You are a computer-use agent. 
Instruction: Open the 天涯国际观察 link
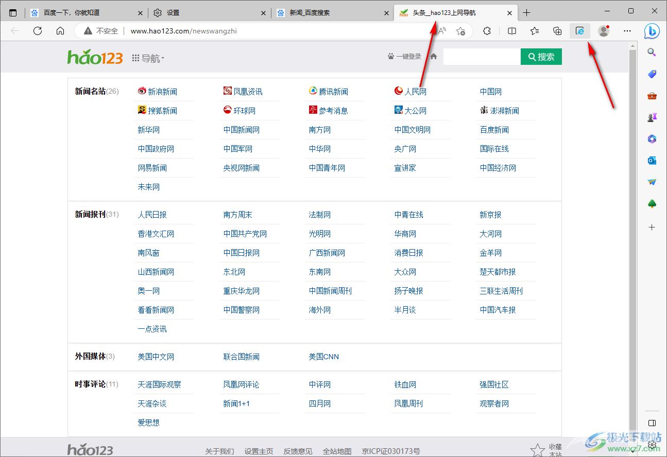click(160, 384)
